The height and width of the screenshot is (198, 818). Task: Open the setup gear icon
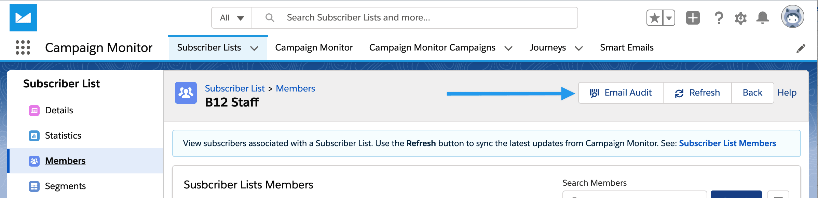point(740,18)
